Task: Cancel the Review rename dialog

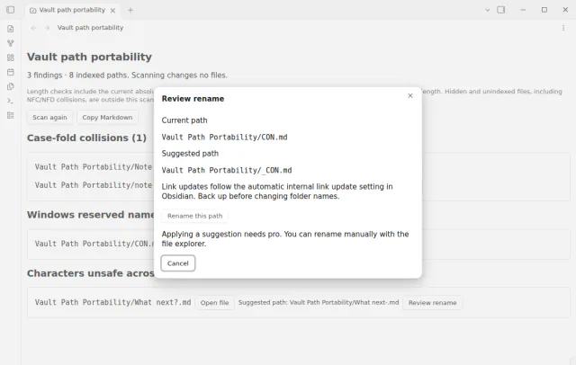Action: 178,263
